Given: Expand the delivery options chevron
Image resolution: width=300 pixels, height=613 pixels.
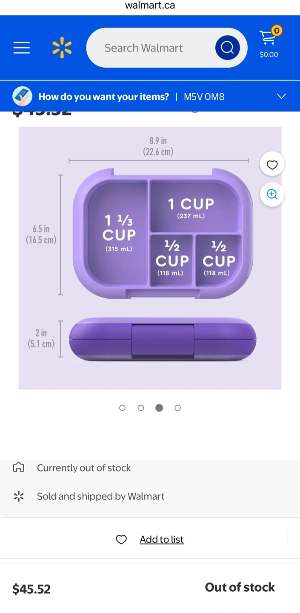Looking at the screenshot, I should point(281,96).
